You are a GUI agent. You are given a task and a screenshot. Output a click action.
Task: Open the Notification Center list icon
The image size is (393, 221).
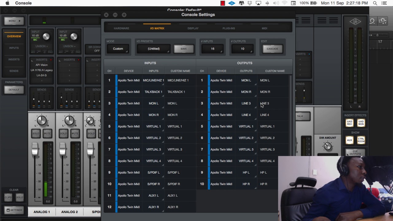(384, 3)
